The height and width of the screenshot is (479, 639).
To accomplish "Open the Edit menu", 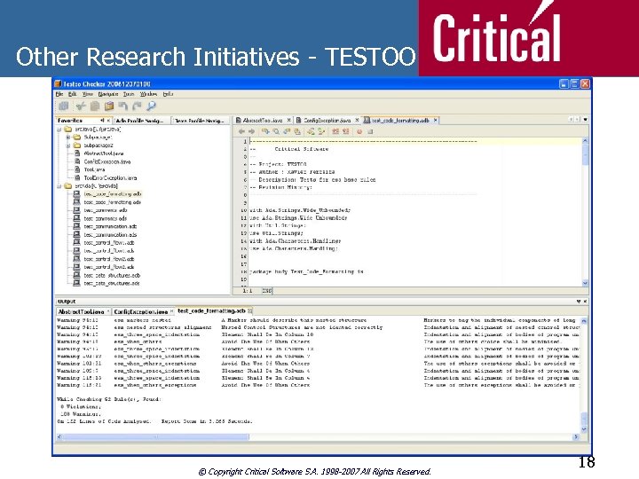I will [x=73, y=94].
